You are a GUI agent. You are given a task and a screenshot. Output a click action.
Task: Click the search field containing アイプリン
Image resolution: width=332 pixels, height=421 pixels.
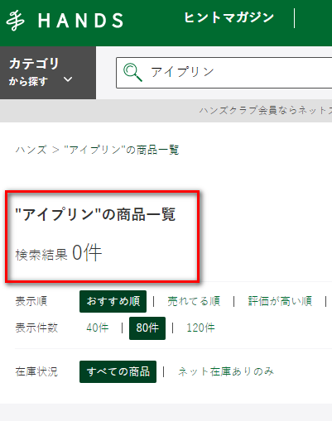point(224,73)
